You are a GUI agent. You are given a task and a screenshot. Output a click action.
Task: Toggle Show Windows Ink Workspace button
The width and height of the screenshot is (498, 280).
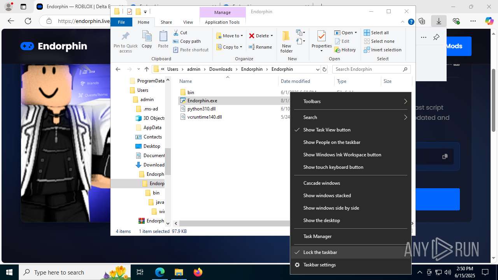(351, 155)
